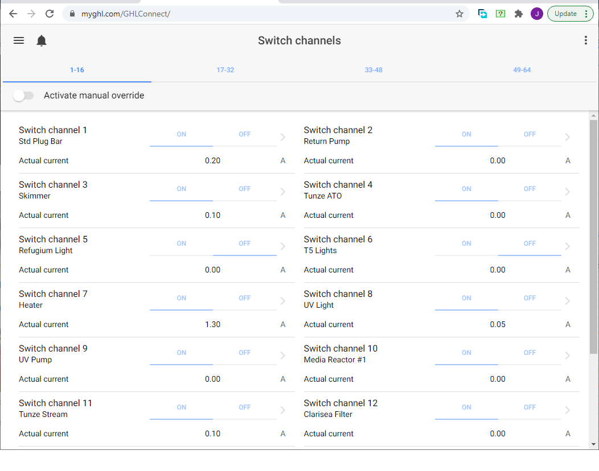
Task: Expand Return Pump channel details chevron
Action: point(568,137)
